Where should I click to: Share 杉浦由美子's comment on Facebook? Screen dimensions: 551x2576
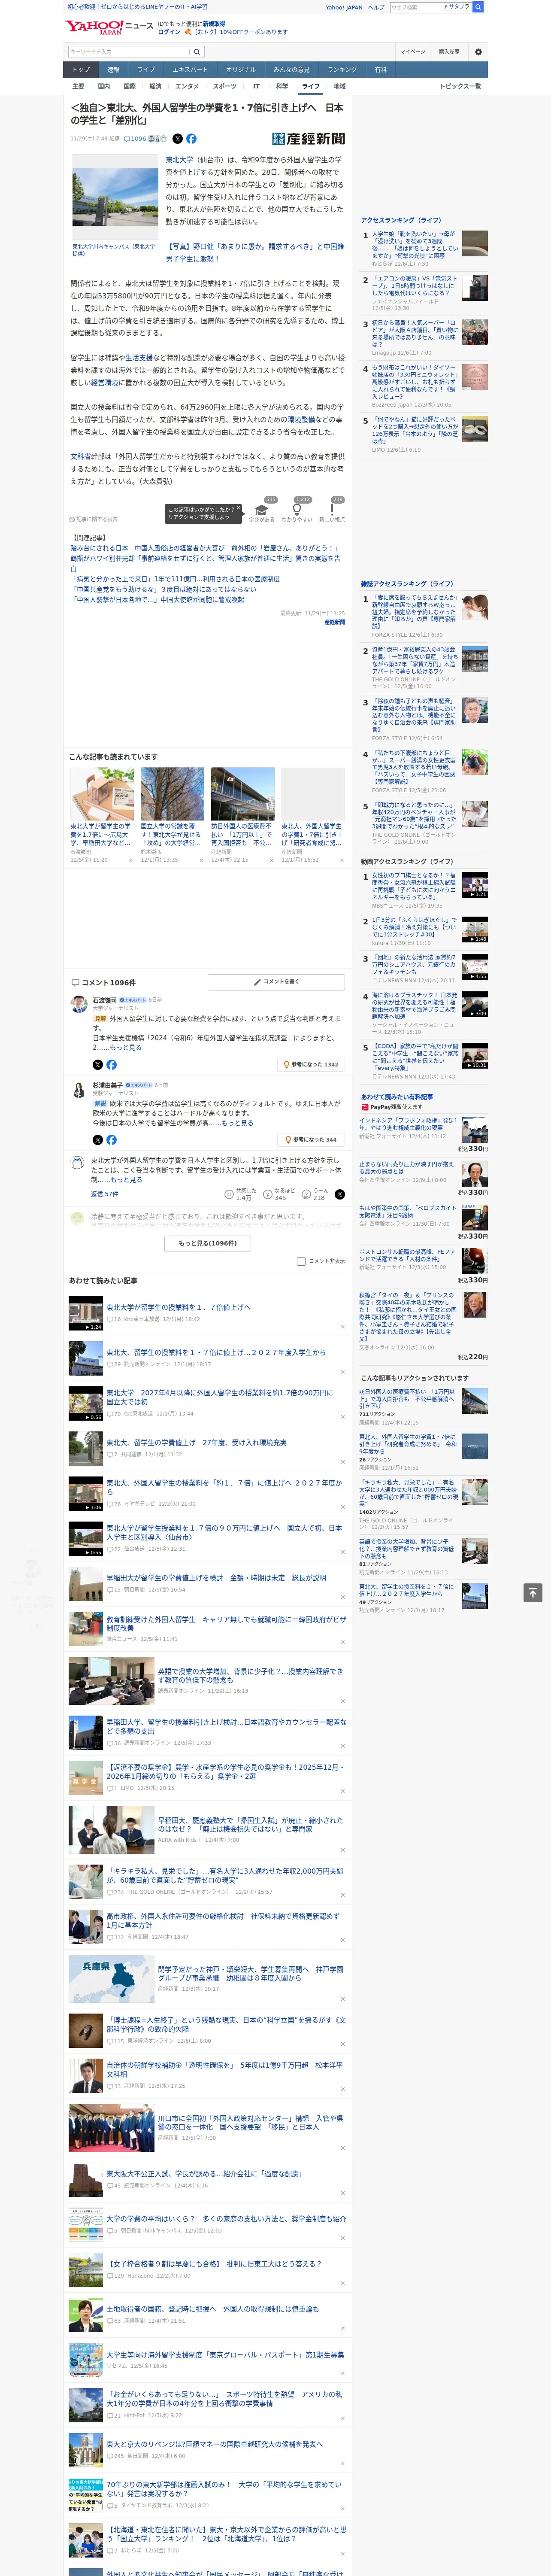click(111, 1140)
